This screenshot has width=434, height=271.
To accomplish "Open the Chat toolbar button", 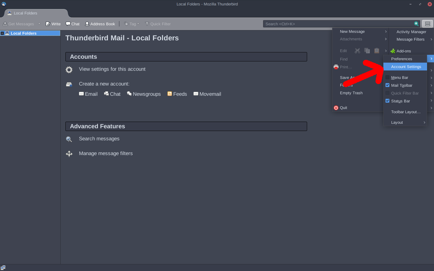I will (x=73, y=24).
